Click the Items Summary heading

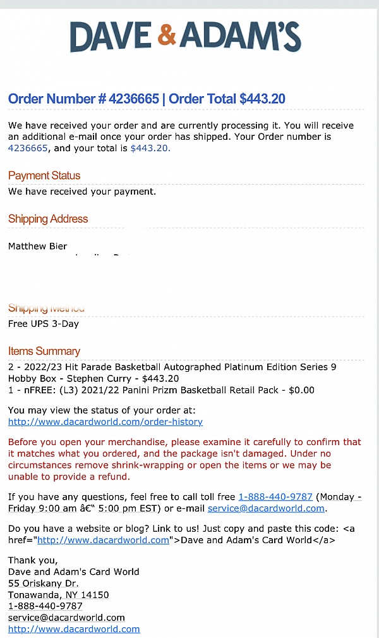click(44, 351)
